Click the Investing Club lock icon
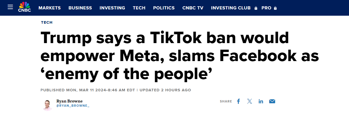Viewport: 349px width, 119px height. (x=256, y=8)
